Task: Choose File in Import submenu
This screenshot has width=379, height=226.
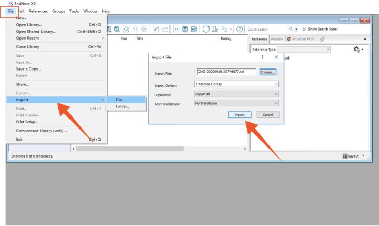Action: pyautogui.click(x=126, y=100)
